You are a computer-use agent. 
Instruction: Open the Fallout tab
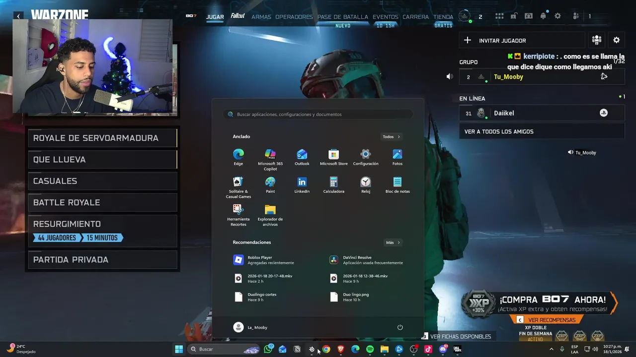pos(238,16)
